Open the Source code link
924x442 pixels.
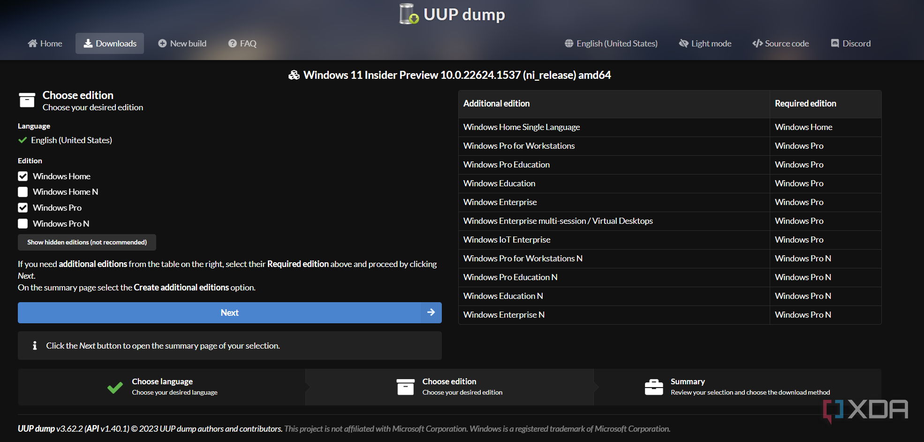(780, 43)
